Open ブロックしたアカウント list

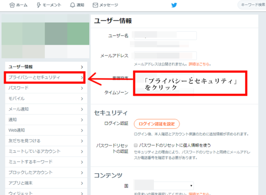[46, 172]
